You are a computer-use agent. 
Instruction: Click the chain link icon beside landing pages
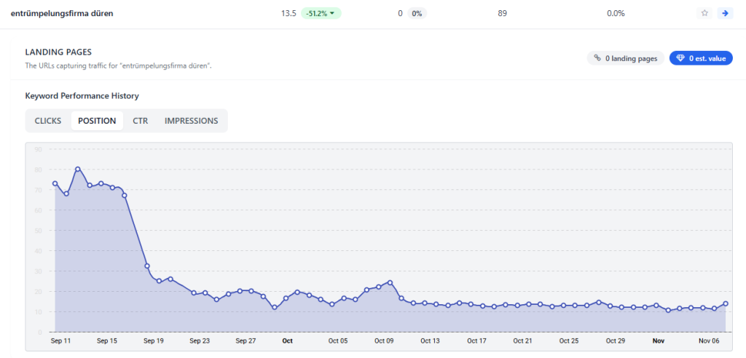pos(597,58)
